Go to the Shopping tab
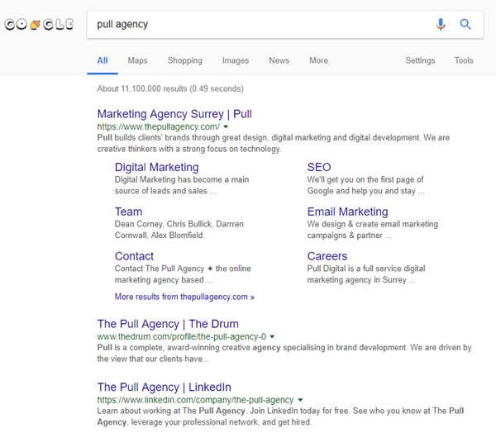 (x=184, y=60)
